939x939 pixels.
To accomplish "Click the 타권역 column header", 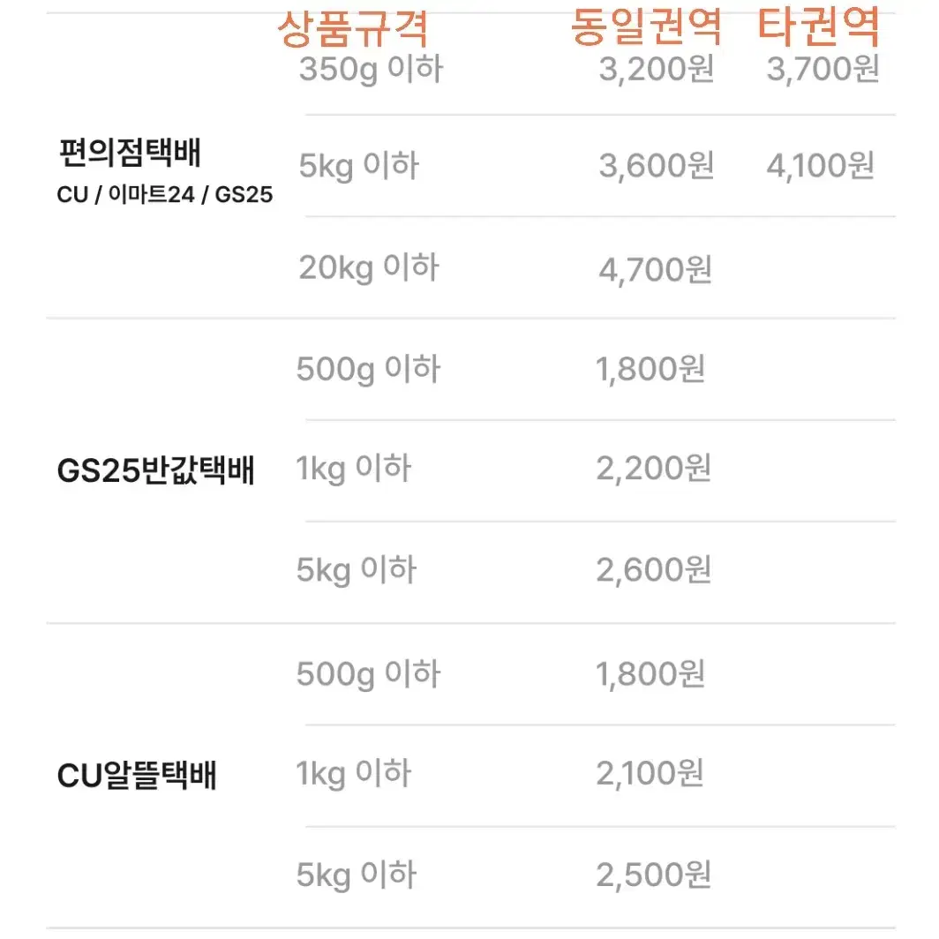I will 819,26.
